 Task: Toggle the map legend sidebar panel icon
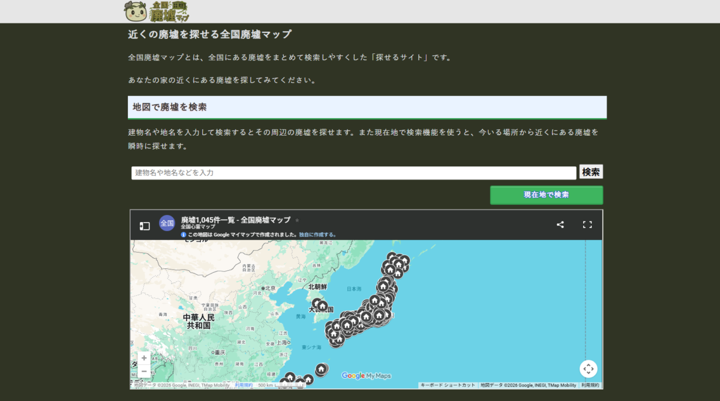[x=145, y=226]
